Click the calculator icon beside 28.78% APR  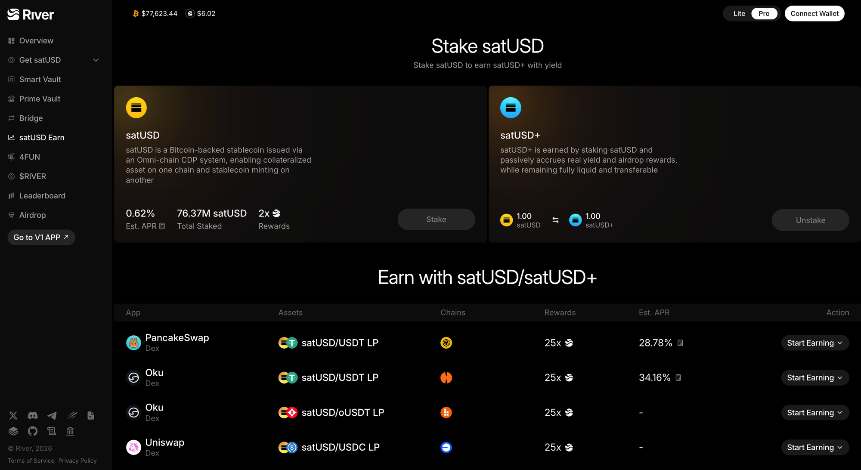(x=680, y=343)
